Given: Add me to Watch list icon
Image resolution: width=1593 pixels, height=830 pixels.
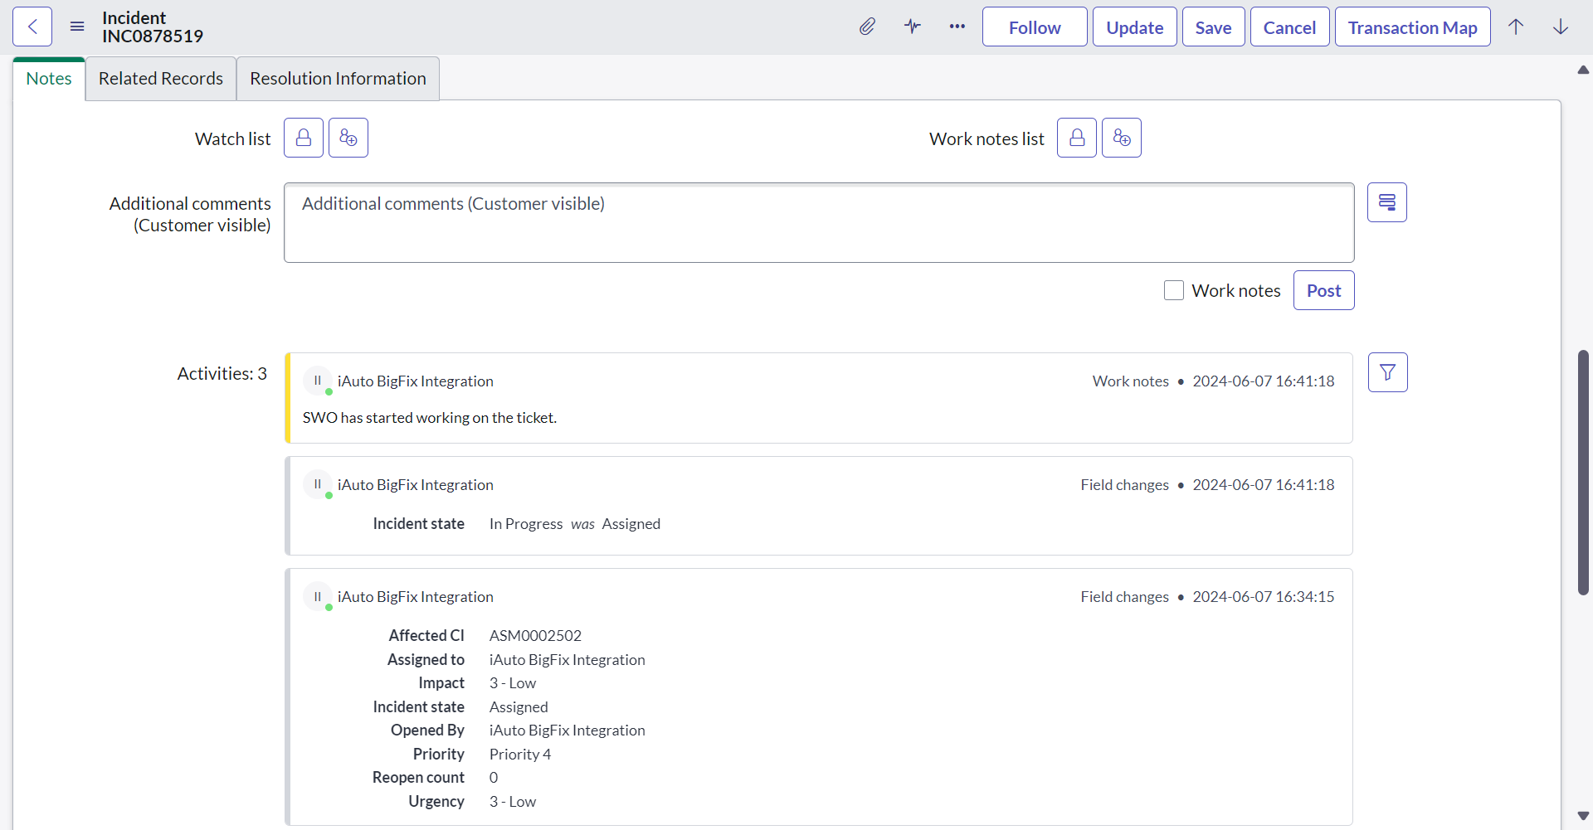Looking at the screenshot, I should coord(348,138).
